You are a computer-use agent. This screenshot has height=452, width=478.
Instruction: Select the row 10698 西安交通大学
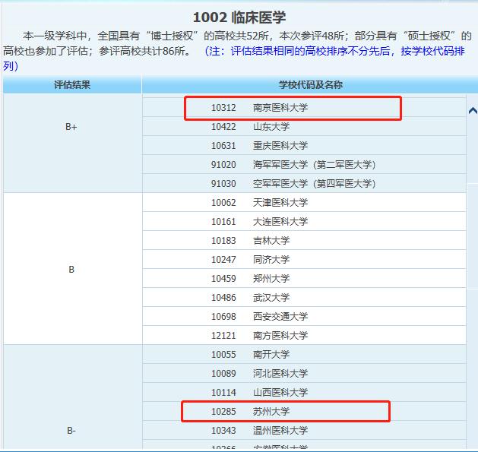[304, 316]
